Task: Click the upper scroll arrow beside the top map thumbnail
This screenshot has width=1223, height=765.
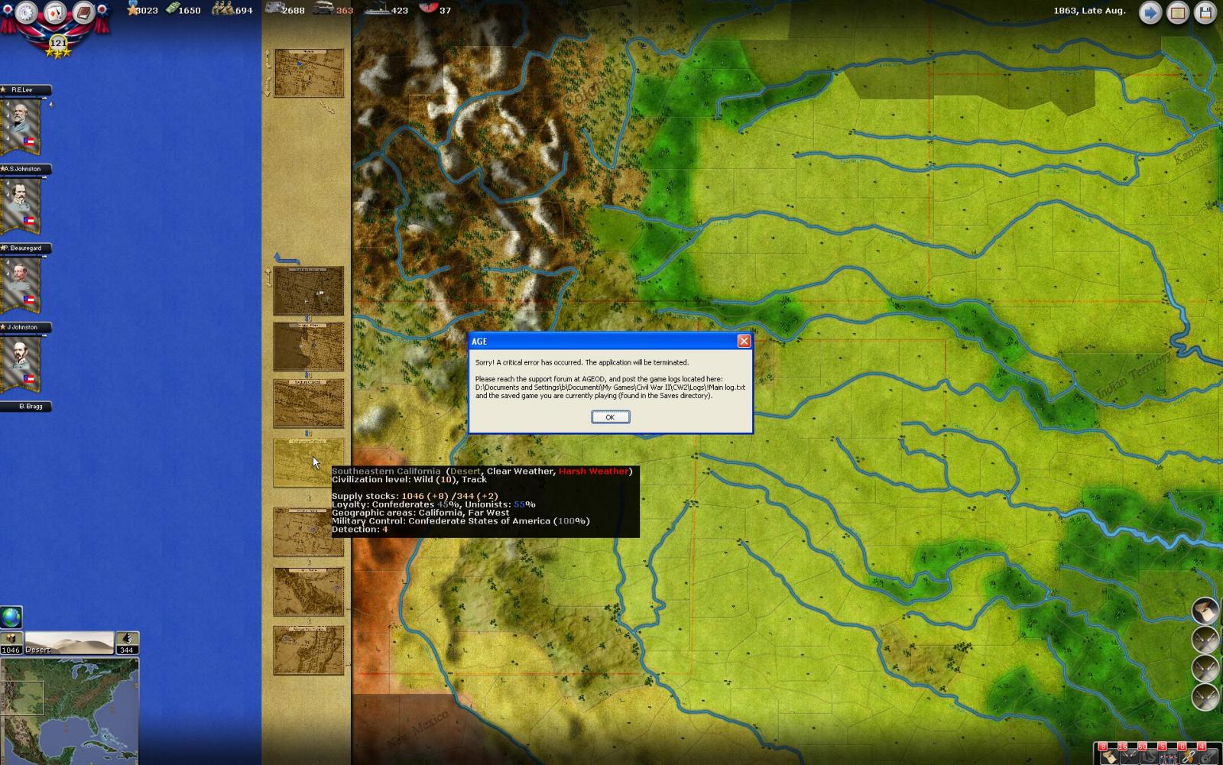Action: click(x=268, y=58)
